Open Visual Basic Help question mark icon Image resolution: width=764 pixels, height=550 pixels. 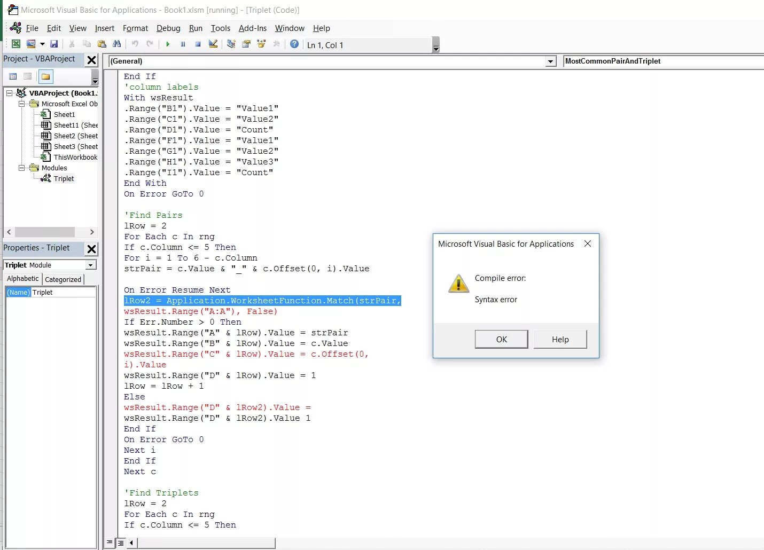pos(294,44)
